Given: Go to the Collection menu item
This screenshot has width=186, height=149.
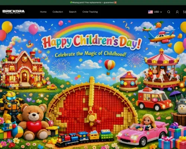Looking at the screenshot, I should point(58,12).
